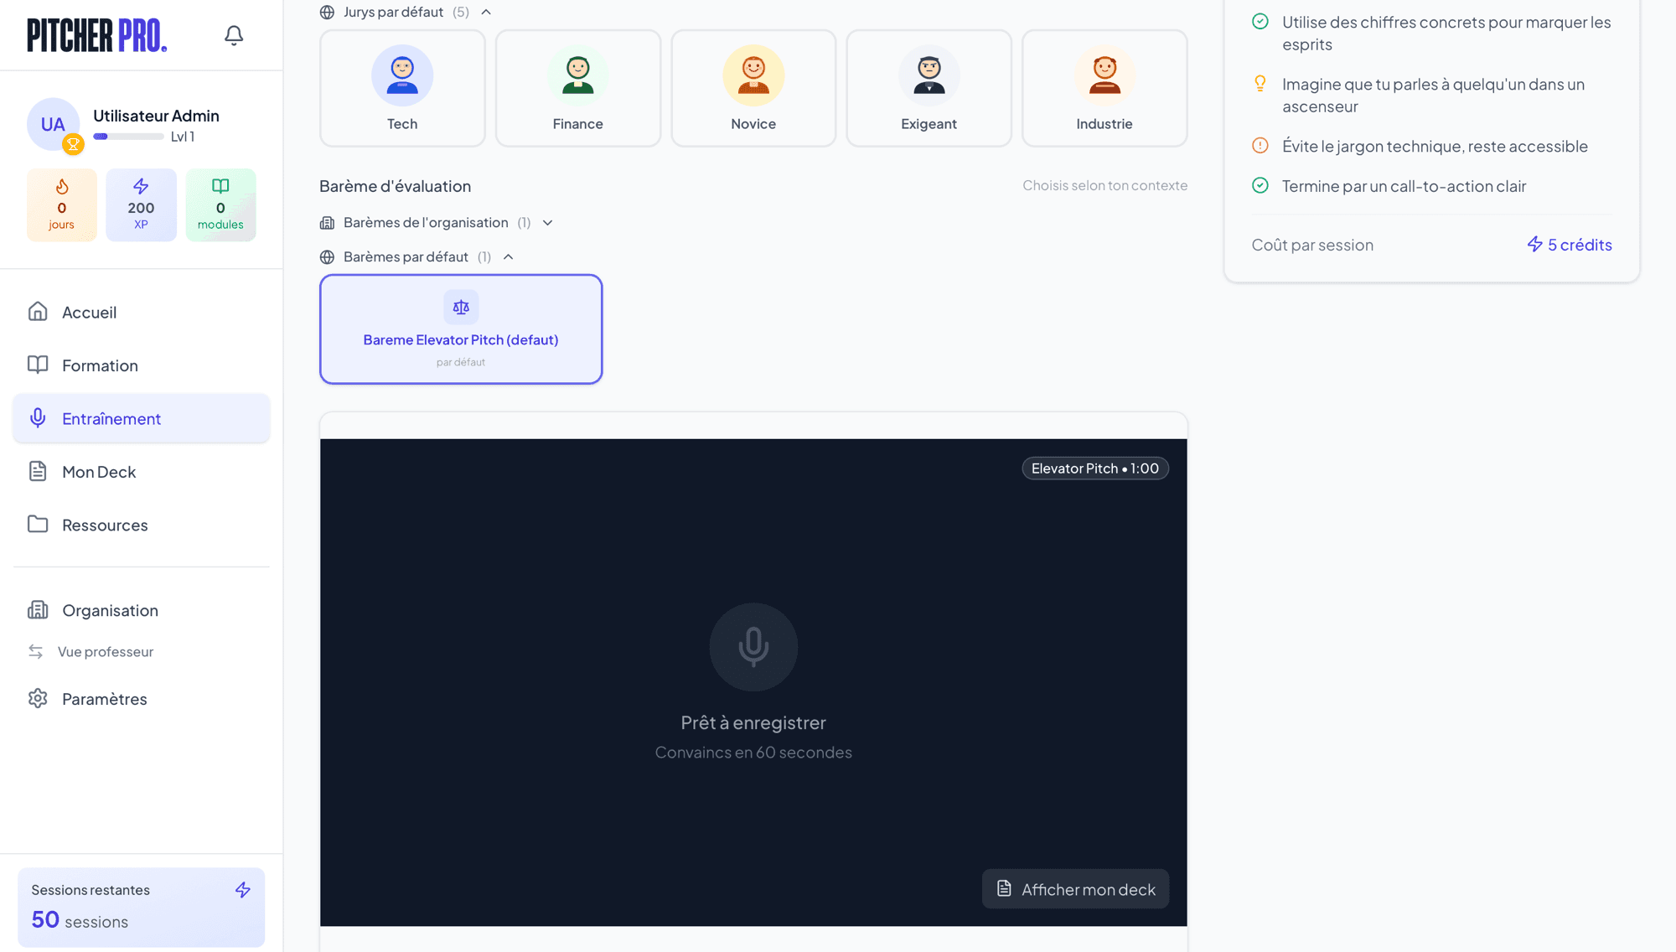Click the lightbulb tip icon
This screenshot has width=1676, height=952.
pyautogui.click(x=1260, y=83)
